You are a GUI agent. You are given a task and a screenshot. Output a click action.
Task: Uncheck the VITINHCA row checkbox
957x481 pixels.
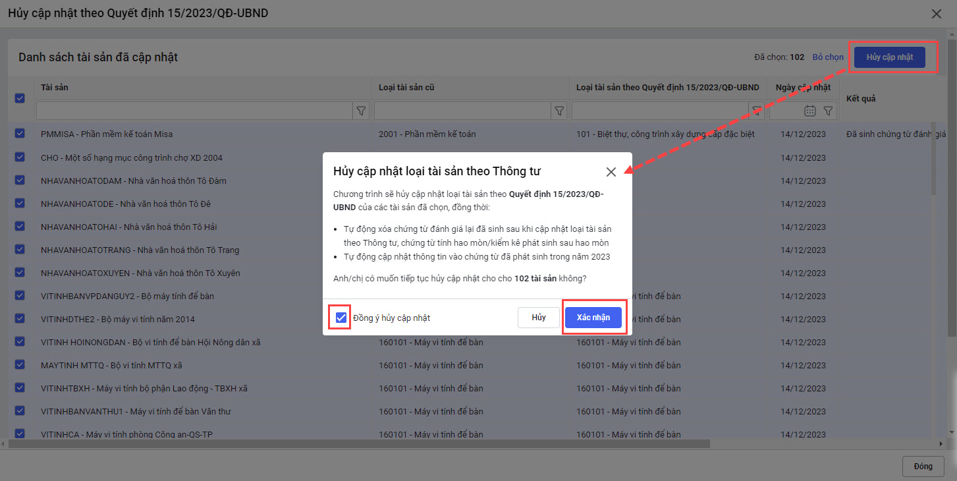20,434
